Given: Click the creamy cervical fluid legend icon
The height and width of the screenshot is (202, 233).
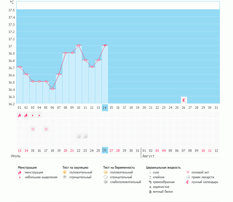Looking at the screenshot, I should pyautogui.click(x=150, y=182).
